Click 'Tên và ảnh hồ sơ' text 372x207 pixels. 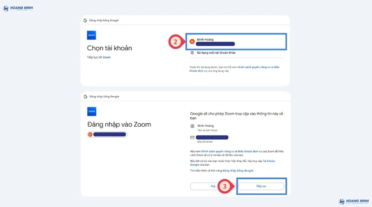207,130
